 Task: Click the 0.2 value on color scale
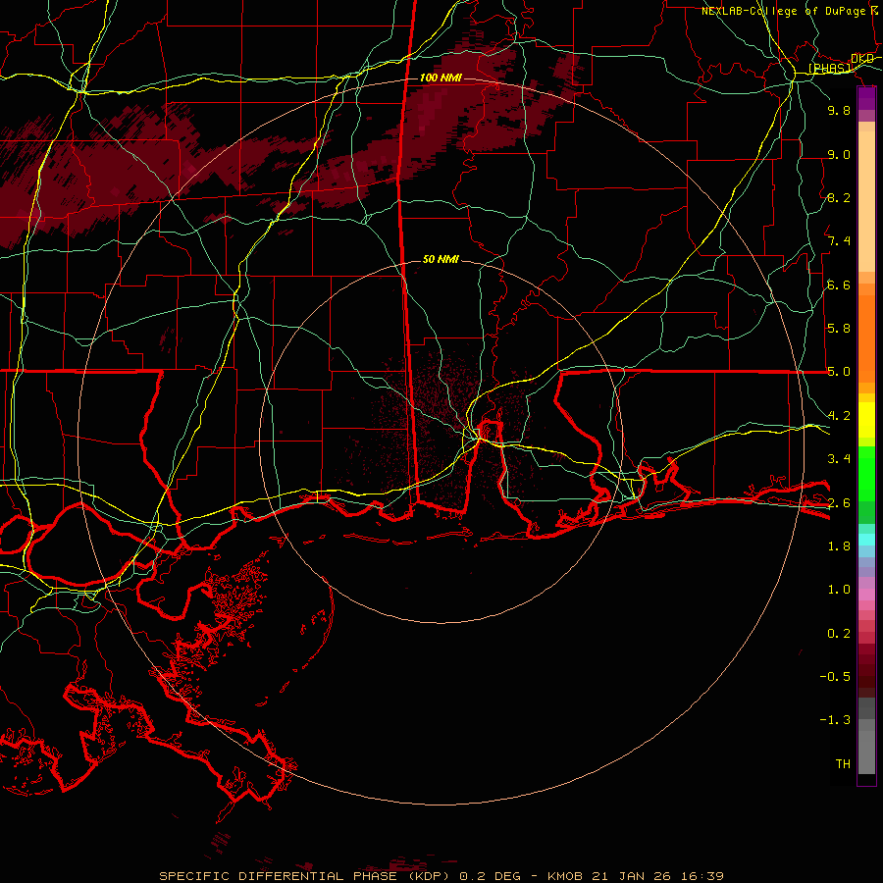[839, 634]
